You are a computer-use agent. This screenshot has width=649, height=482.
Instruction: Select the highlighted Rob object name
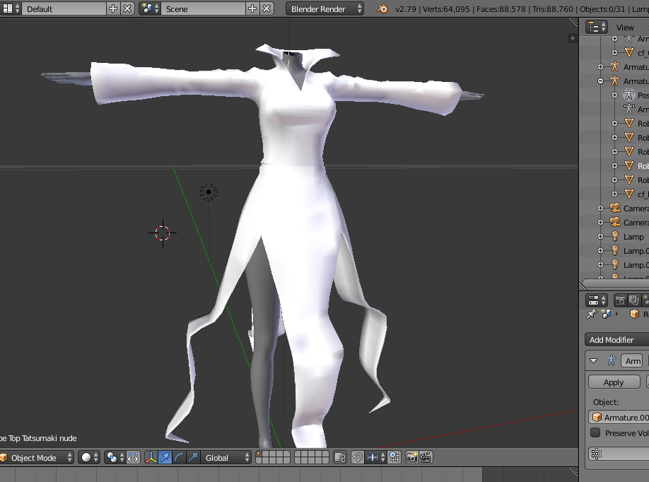coord(643,166)
